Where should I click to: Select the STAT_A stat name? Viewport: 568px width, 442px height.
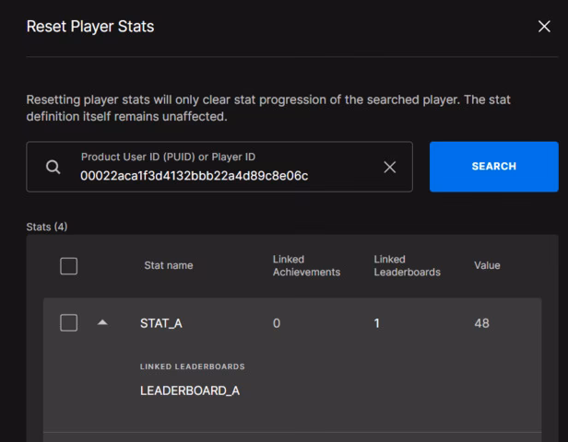pos(161,323)
